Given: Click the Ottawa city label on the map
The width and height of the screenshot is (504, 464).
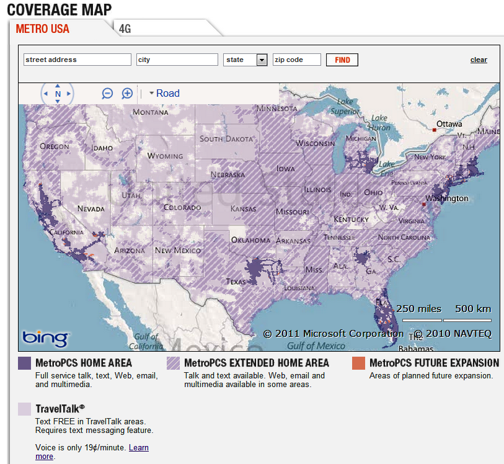Looking at the screenshot, I should [x=449, y=124].
